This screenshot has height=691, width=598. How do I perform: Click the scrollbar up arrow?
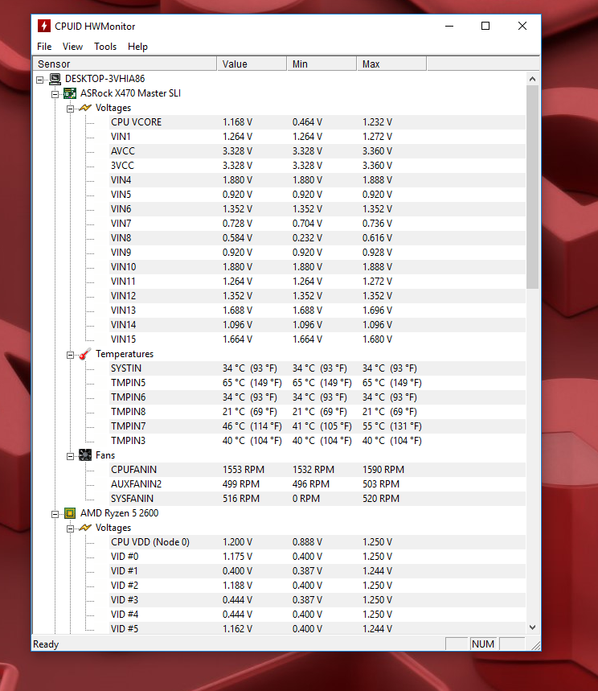click(532, 79)
